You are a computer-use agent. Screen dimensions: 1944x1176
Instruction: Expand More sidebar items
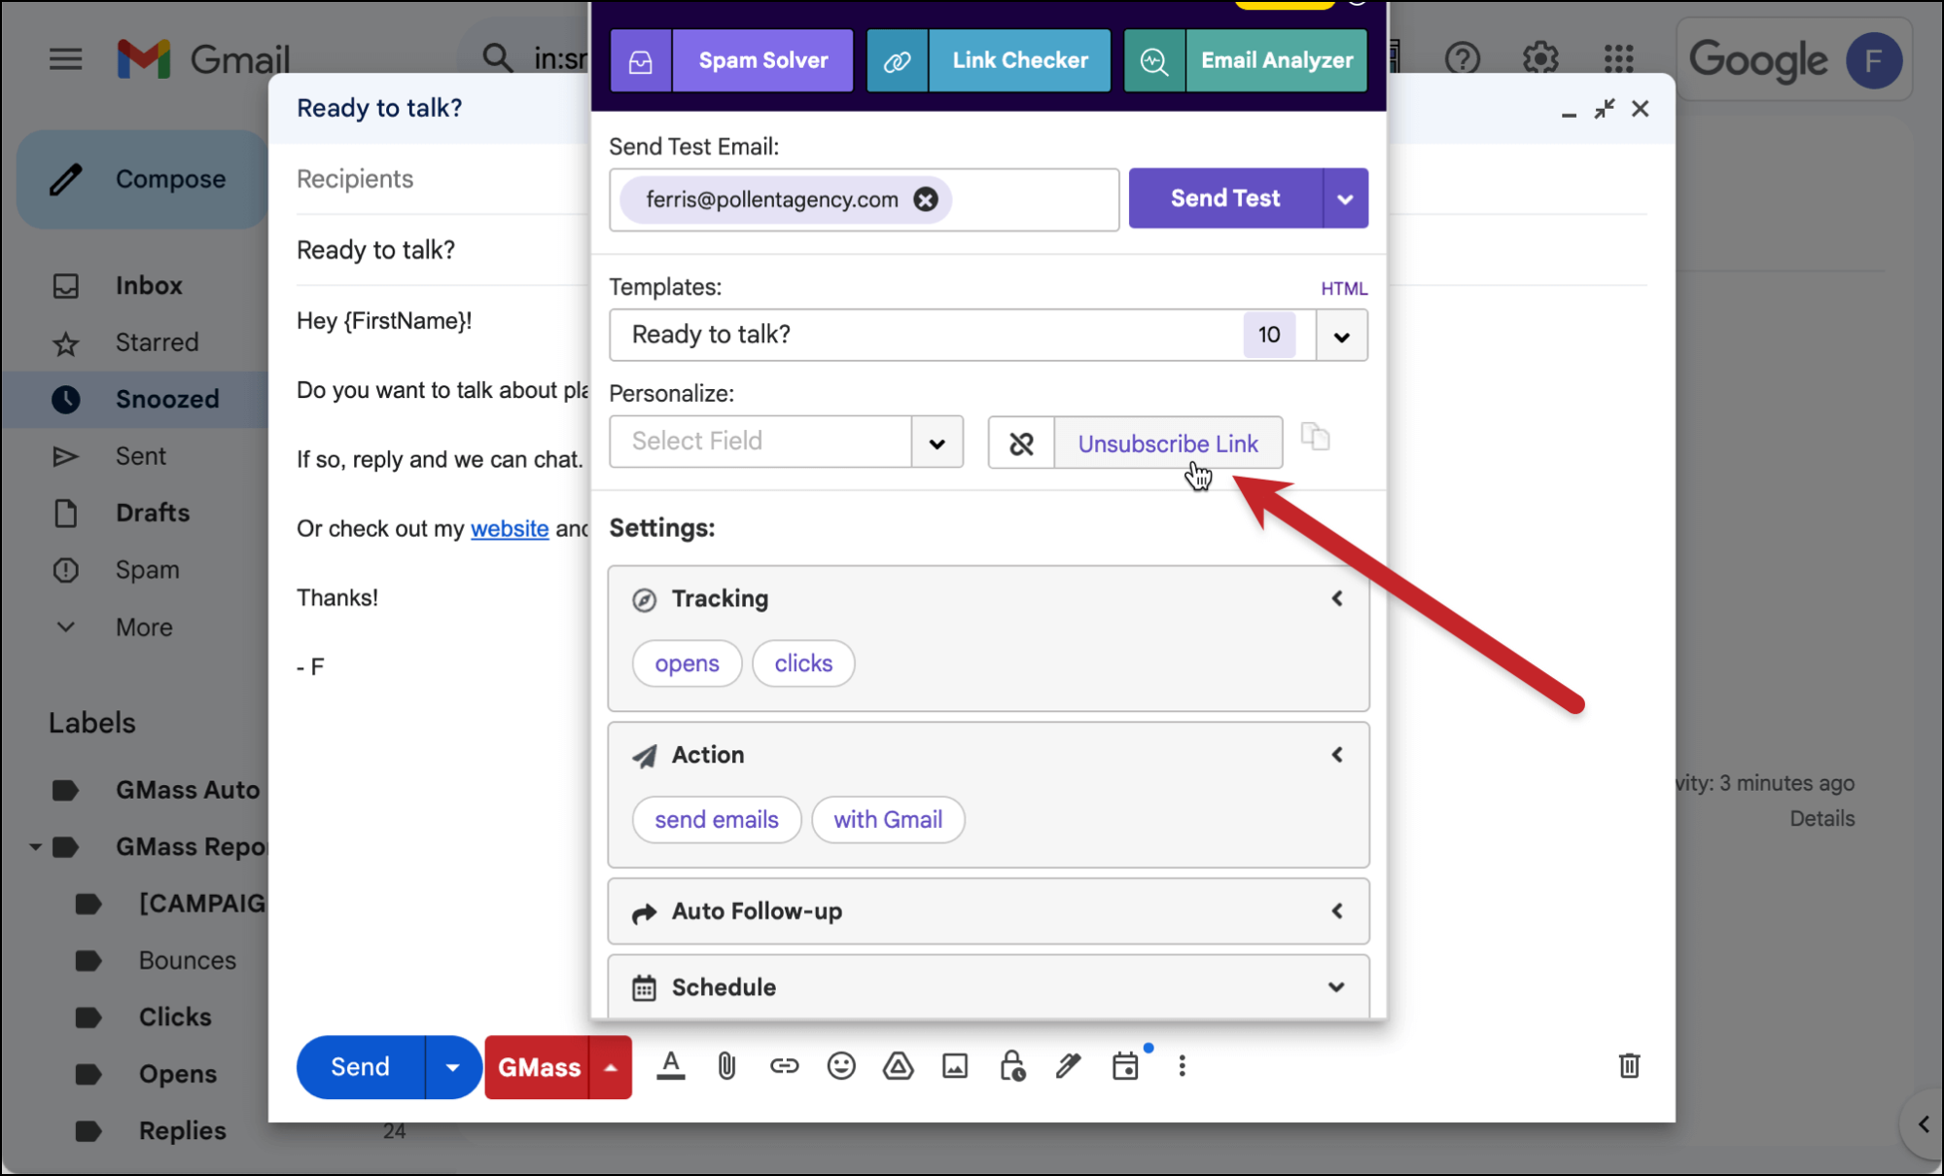[144, 627]
